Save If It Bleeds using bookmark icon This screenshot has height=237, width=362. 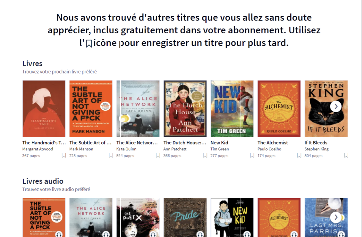tap(346, 155)
